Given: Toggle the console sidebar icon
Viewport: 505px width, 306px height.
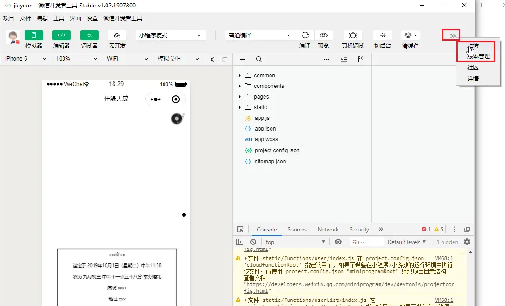Looking at the screenshot, I should point(240,242).
